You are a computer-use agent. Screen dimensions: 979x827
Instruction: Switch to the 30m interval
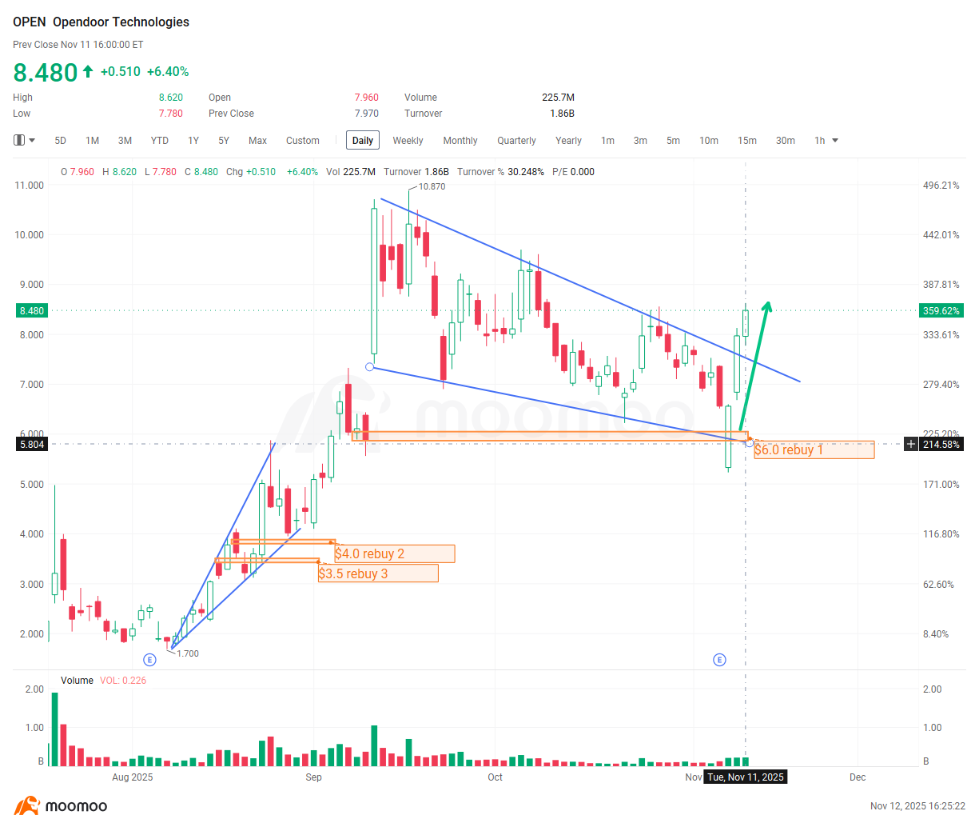click(x=786, y=141)
